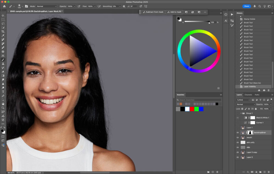
Task: Switch to the Channels tab
Action: (248, 95)
